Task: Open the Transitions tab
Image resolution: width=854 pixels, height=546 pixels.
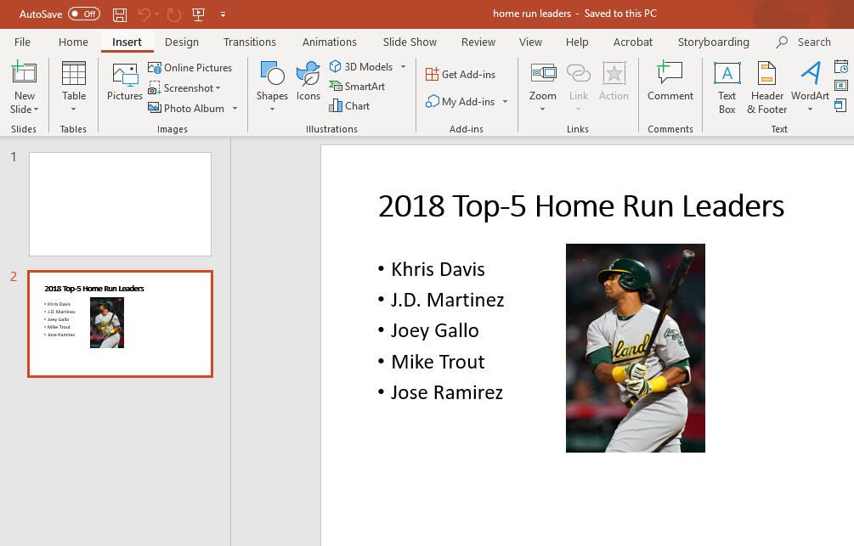Action: click(x=249, y=42)
